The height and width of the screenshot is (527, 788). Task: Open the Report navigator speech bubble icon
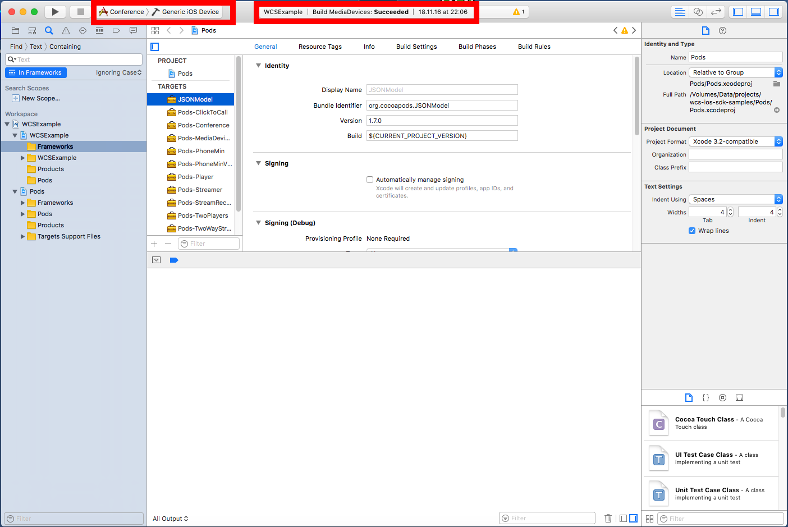pyautogui.click(x=133, y=30)
